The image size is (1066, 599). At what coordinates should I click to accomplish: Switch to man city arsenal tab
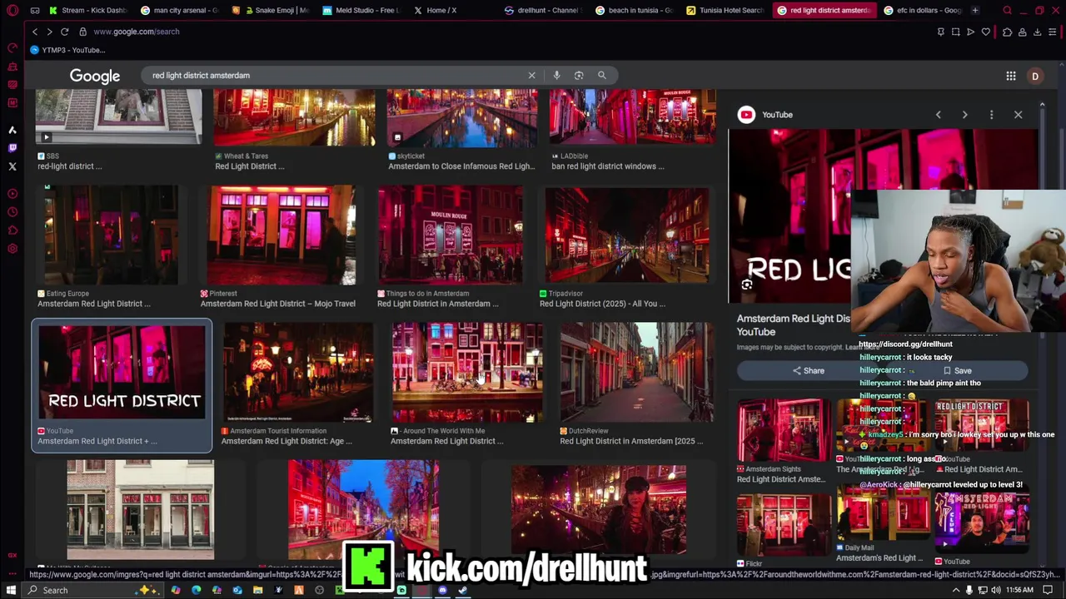click(179, 10)
